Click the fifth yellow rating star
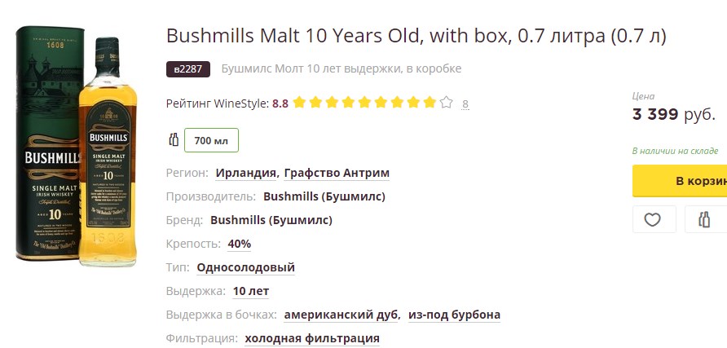This screenshot has height=348, width=727. click(364, 103)
